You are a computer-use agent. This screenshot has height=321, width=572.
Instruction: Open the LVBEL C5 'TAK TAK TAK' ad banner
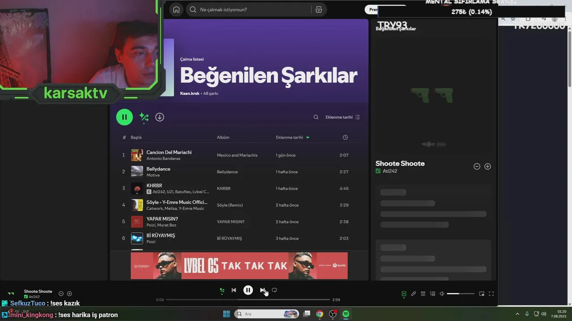239,266
